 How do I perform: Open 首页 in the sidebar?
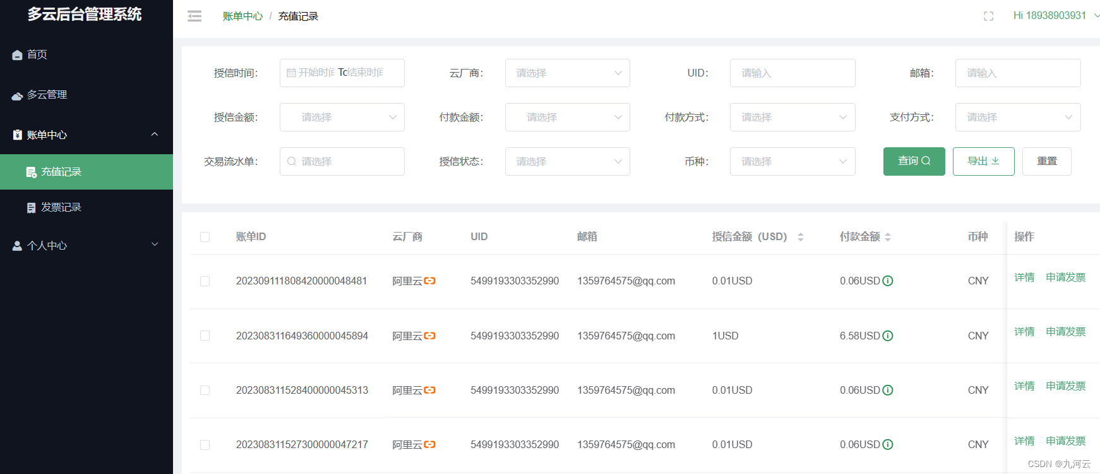click(x=87, y=54)
